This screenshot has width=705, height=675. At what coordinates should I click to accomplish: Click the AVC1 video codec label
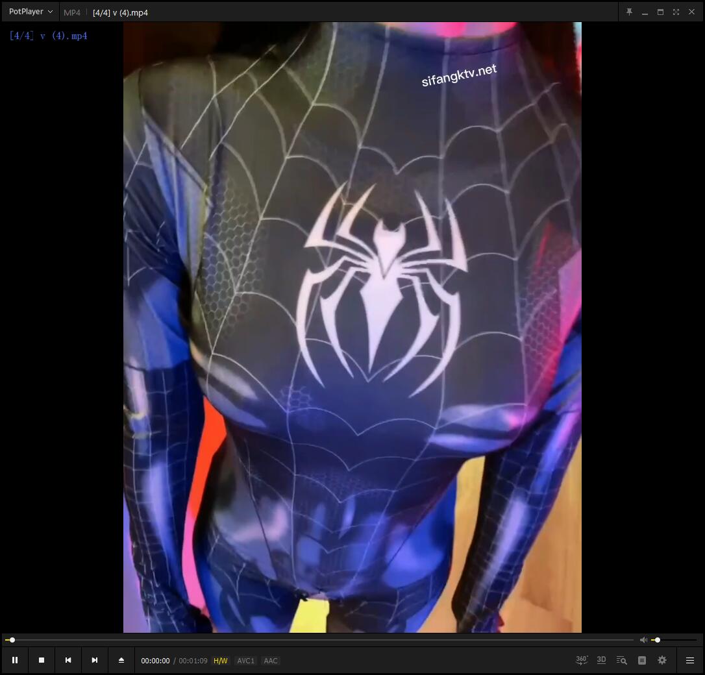tap(245, 661)
